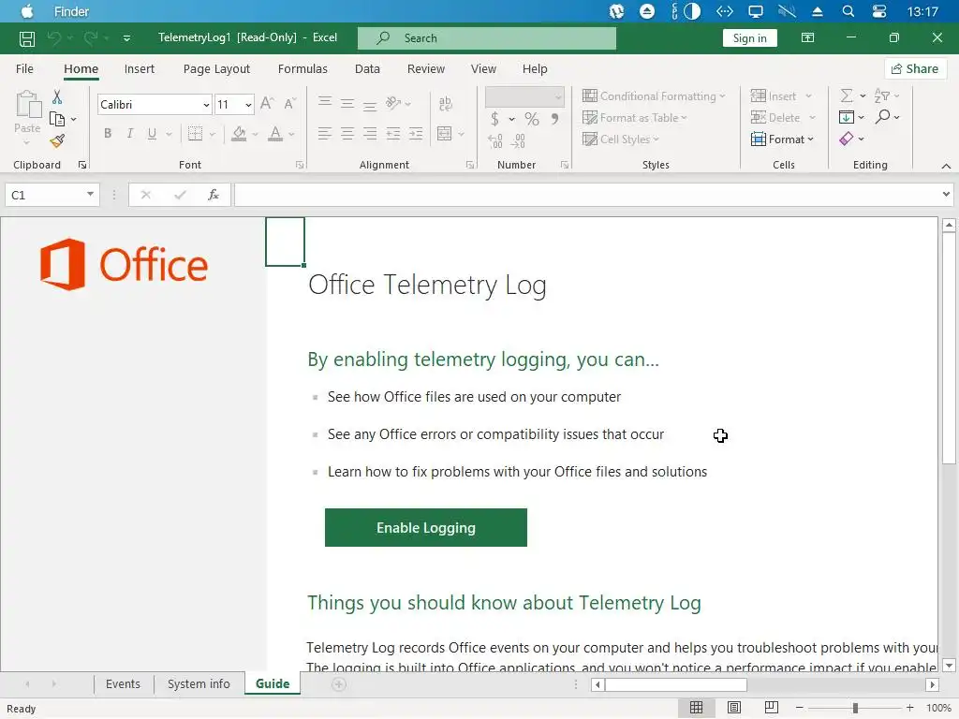This screenshot has width=959, height=719.
Task: Click the Enable Logging button
Action: (x=426, y=528)
